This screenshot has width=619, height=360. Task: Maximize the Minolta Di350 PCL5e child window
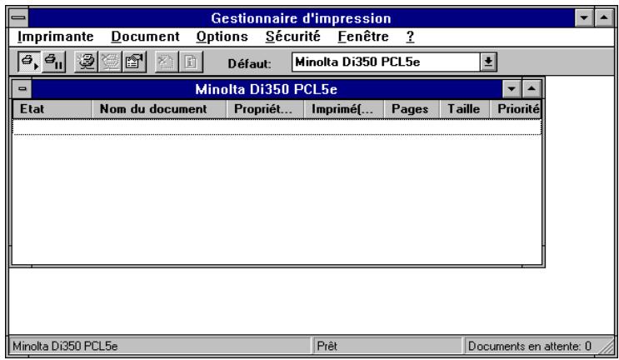click(532, 89)
